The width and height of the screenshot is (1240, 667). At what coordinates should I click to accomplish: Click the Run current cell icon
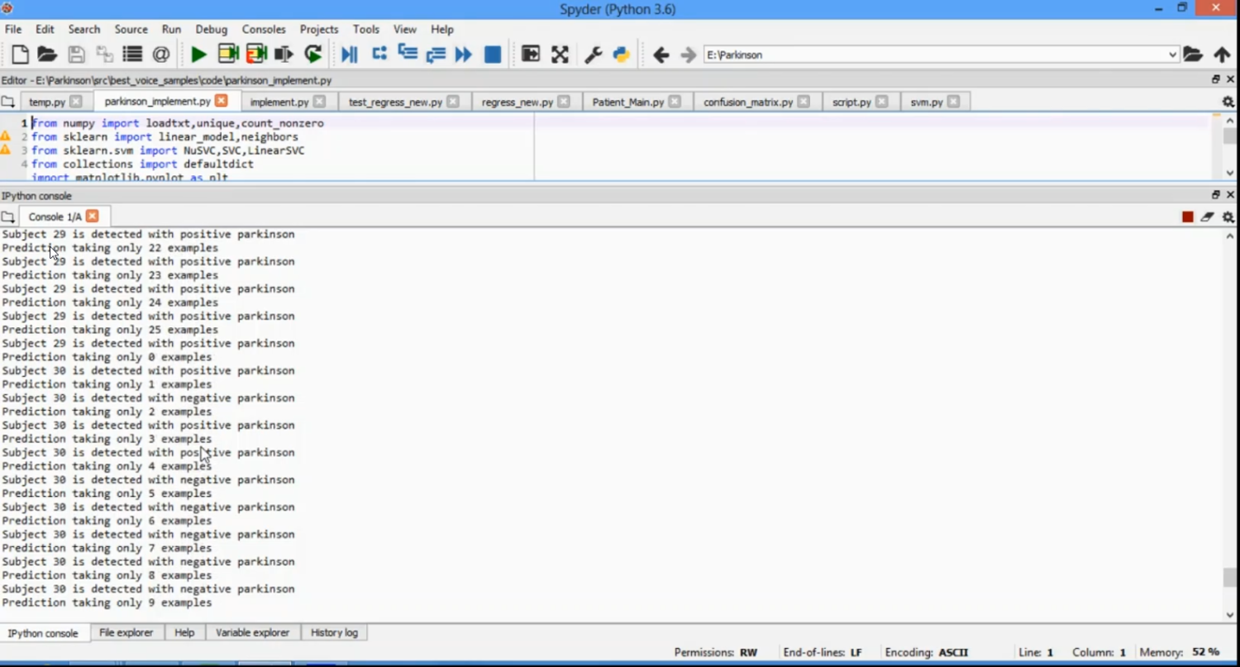click(227, 55)
